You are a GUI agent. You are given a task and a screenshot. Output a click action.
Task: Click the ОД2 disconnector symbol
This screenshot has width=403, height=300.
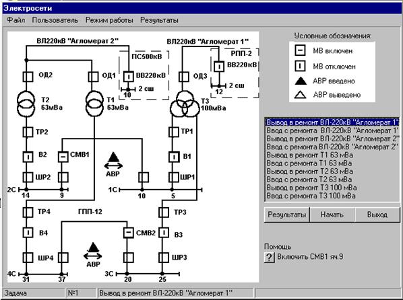point(28,77)
